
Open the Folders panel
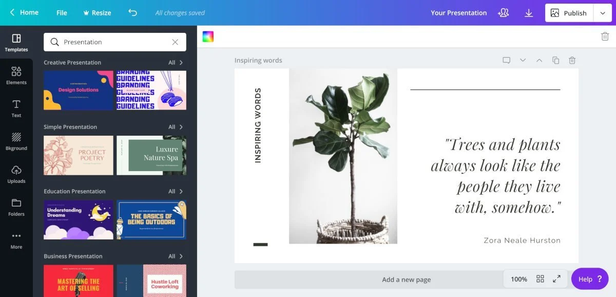pos(16,208)
